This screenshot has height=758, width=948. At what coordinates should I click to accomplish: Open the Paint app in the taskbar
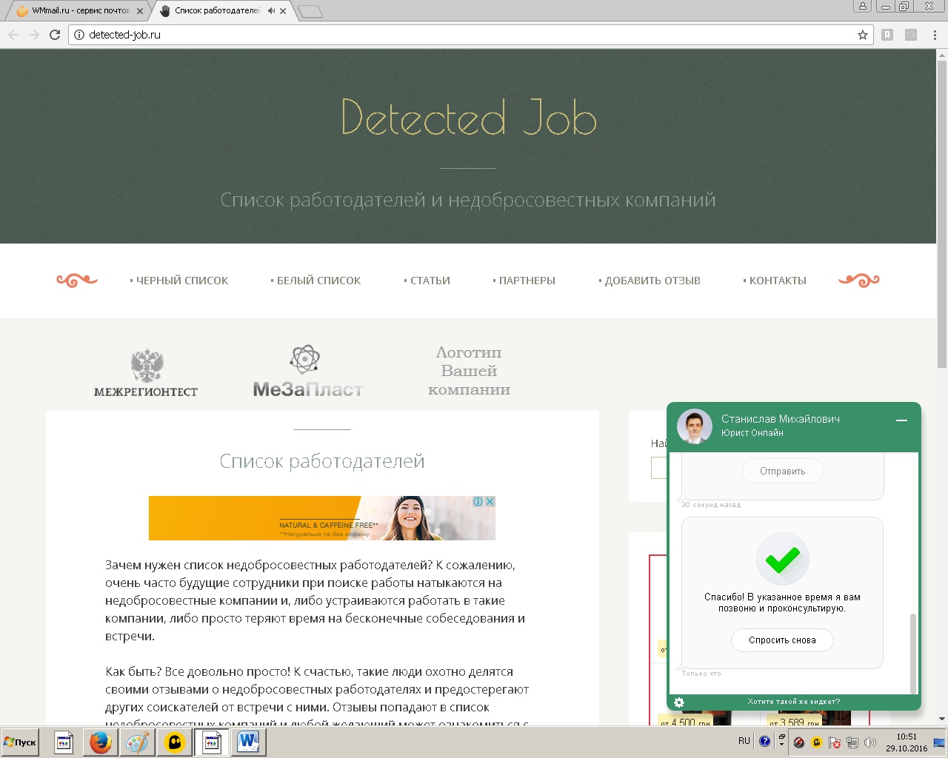pyautogui.click(x=137, y=742)
